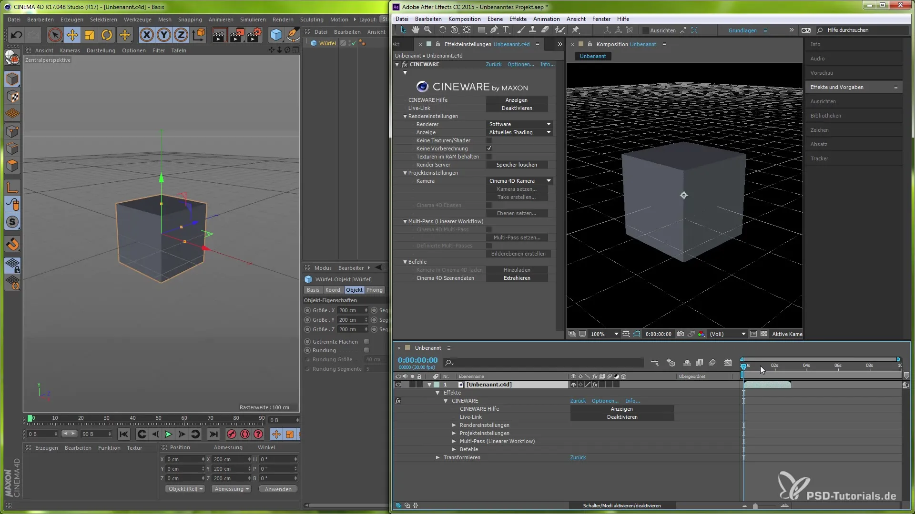
Task: Collapse Rendereinstellungen section in effect panel
Action: (x=405, y=116)
